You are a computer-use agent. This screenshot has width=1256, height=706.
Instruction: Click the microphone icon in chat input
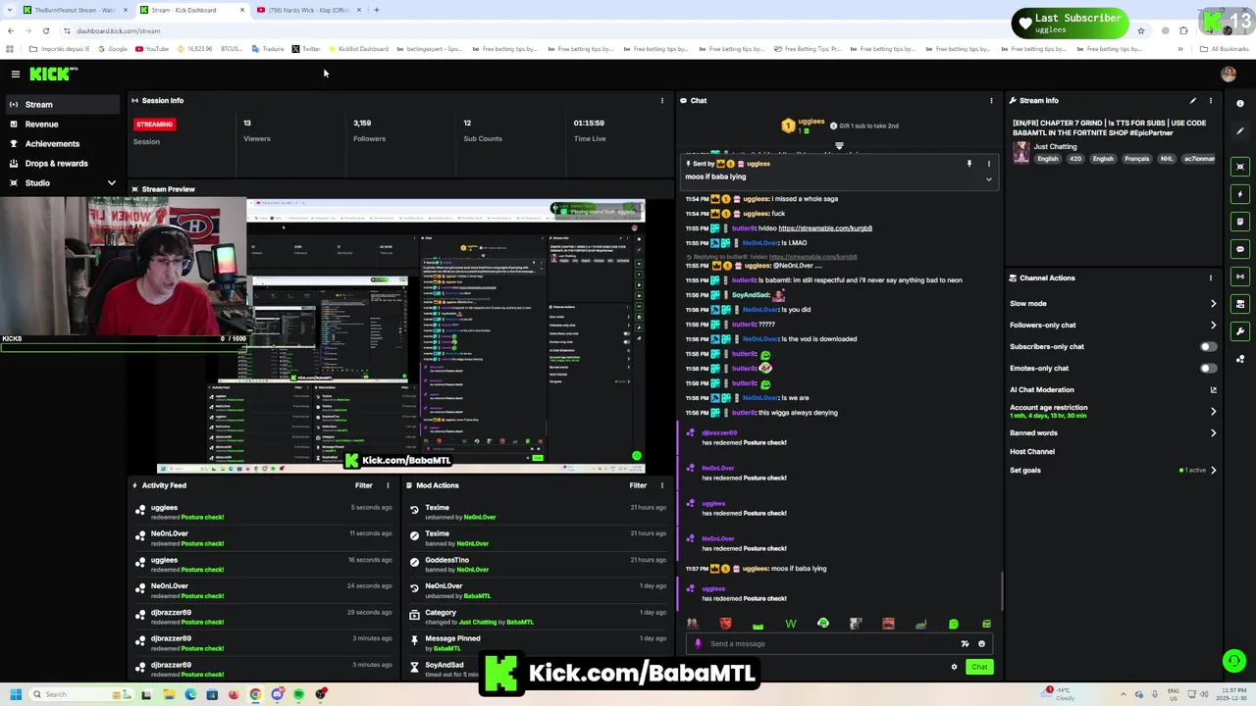[x=698, y=644]
